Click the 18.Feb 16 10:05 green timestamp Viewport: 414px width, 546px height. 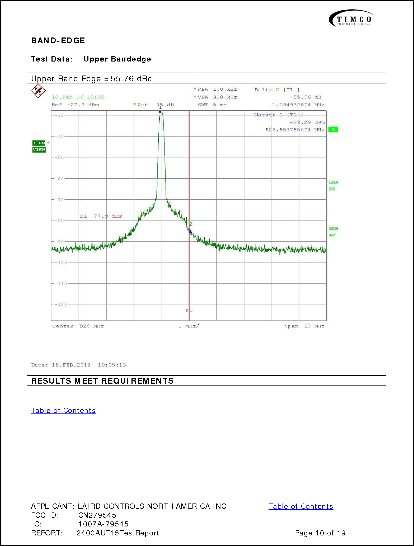(x=78, y=97)
